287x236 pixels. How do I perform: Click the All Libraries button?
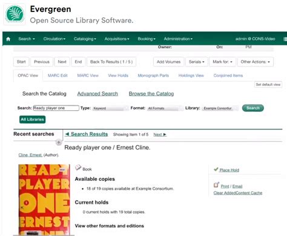[32, 119]
